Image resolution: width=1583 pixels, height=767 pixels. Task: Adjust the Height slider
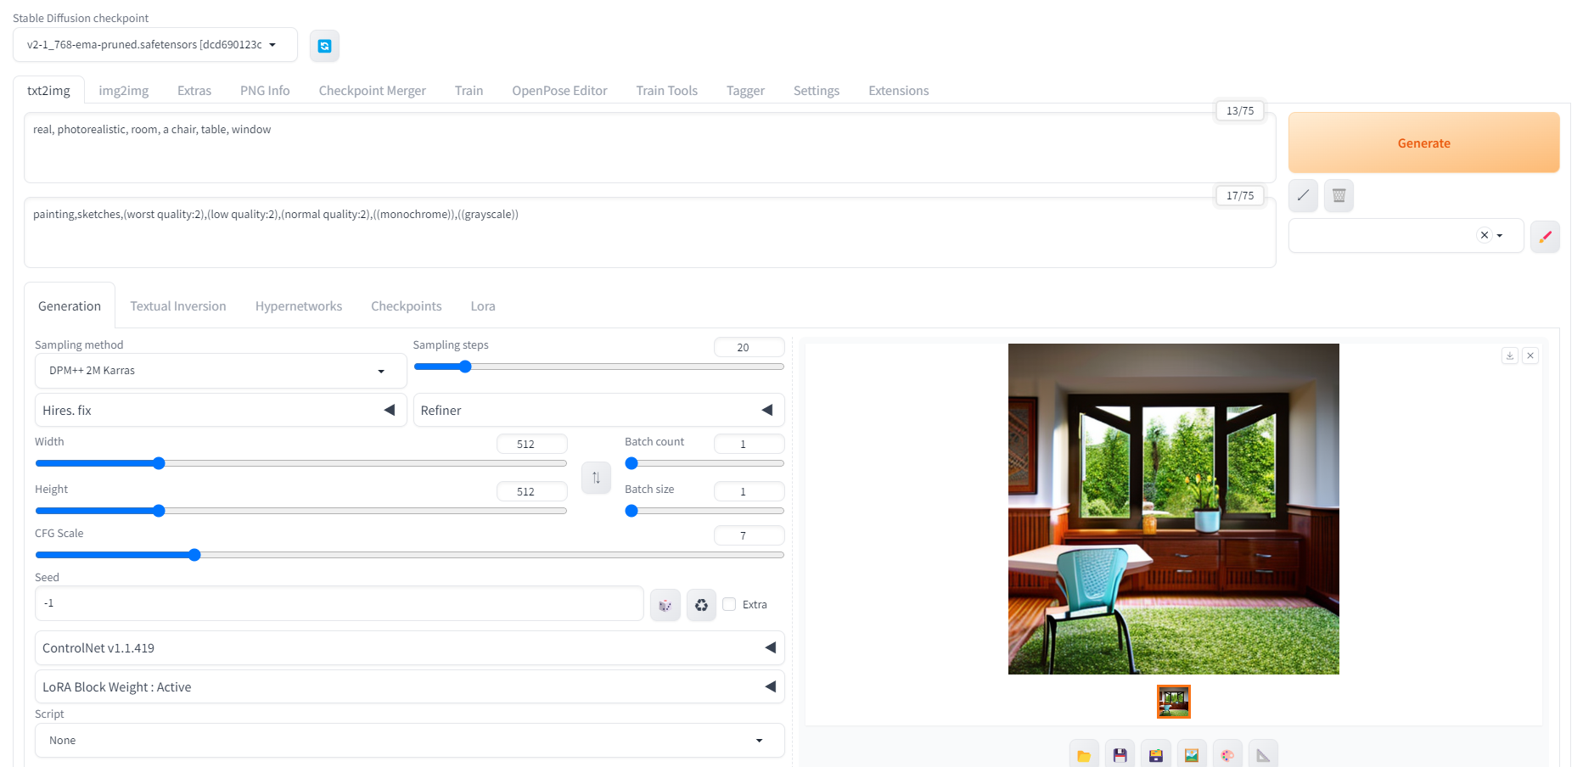pos(300,511)
